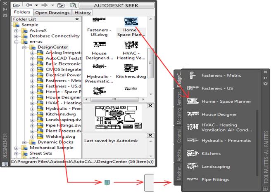Click the Electrical Power drawing file icon
The image size is (271, 193).
click(40, 75)
